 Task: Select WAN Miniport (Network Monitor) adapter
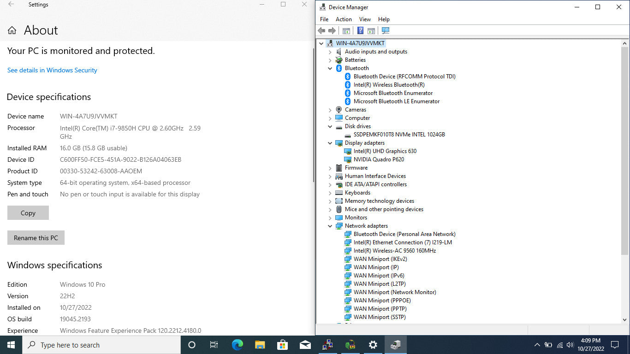(x=395, y=292)
